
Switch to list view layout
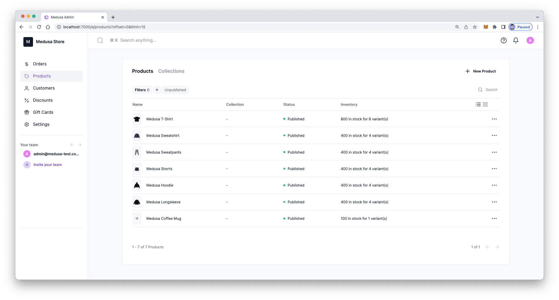click(478, 104)
